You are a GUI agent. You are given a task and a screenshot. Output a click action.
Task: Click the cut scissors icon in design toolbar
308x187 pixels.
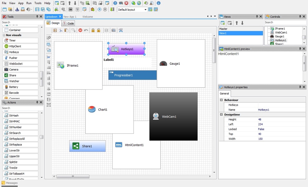point(61,30)
